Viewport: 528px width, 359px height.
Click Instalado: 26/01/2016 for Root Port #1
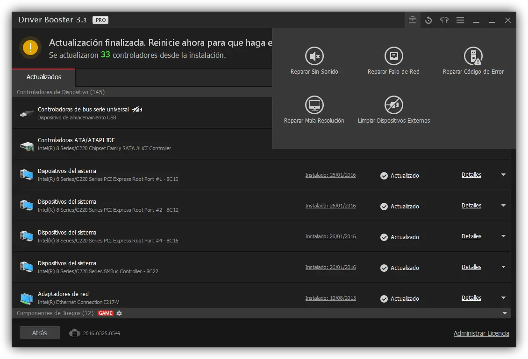[330, 175]
